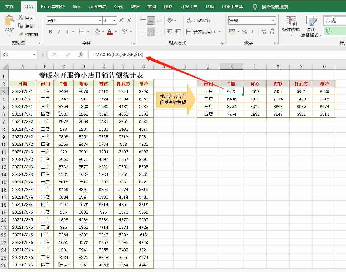Click the formula bar with MAXIFS formula
This screenshot has width=346, height=272.
pos(217,55)
